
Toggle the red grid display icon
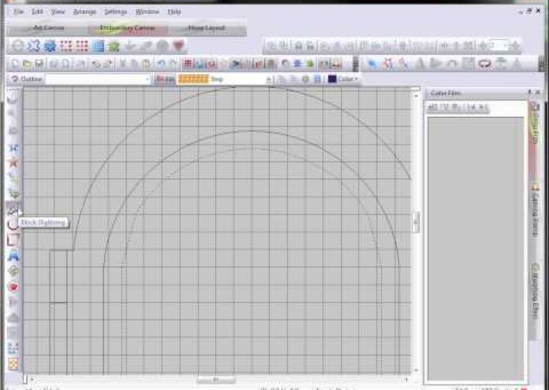[187, 64]
